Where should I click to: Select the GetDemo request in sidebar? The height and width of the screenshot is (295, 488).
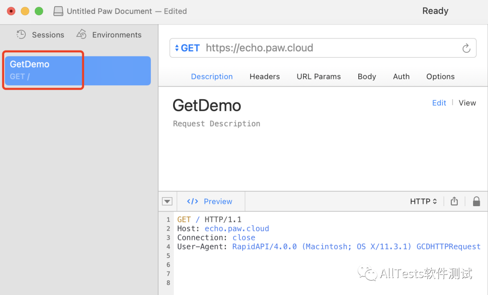(x=77, y=70)
